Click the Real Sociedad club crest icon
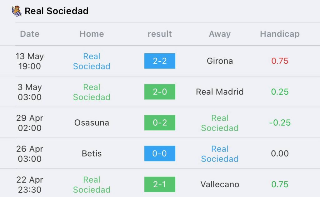320x197 pixels. pos(17,11)
